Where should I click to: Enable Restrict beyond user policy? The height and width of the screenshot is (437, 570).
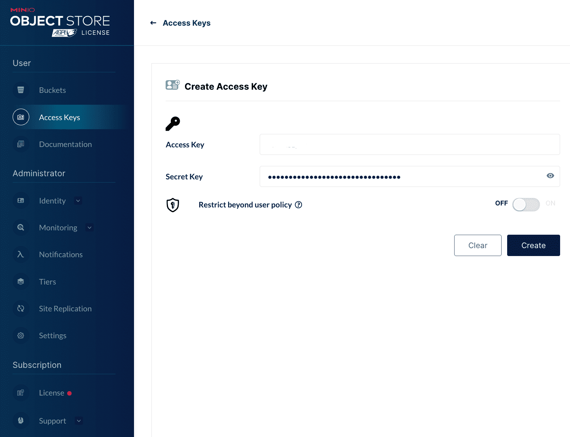click(x=526, y=205)
